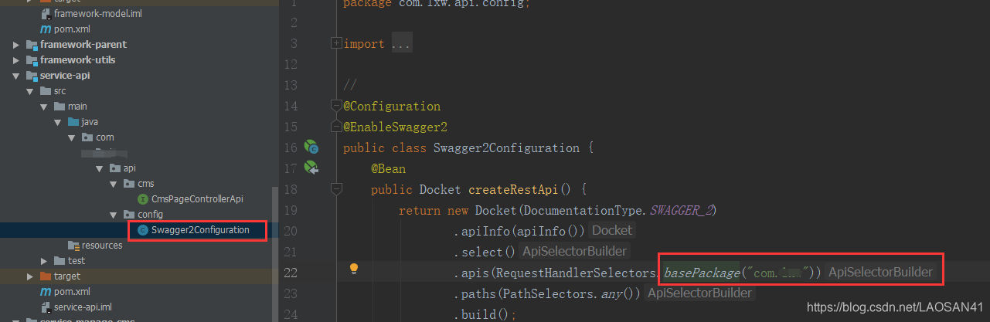Image resolution: width=990 pixels, height=322 pixels.
Task: Click Spring bean gutter icon on line 16
Action: tap(311, 147)
